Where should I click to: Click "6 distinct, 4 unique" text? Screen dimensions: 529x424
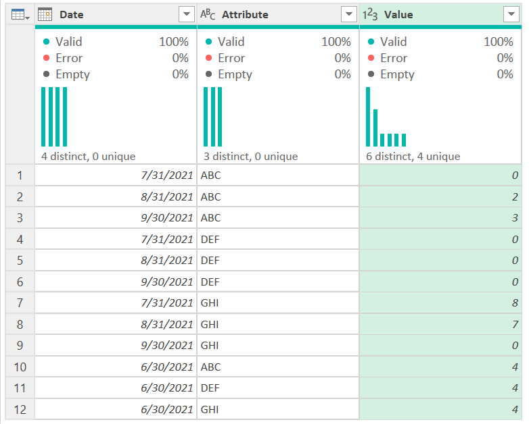pyautogui.click(x=413, y=156)
